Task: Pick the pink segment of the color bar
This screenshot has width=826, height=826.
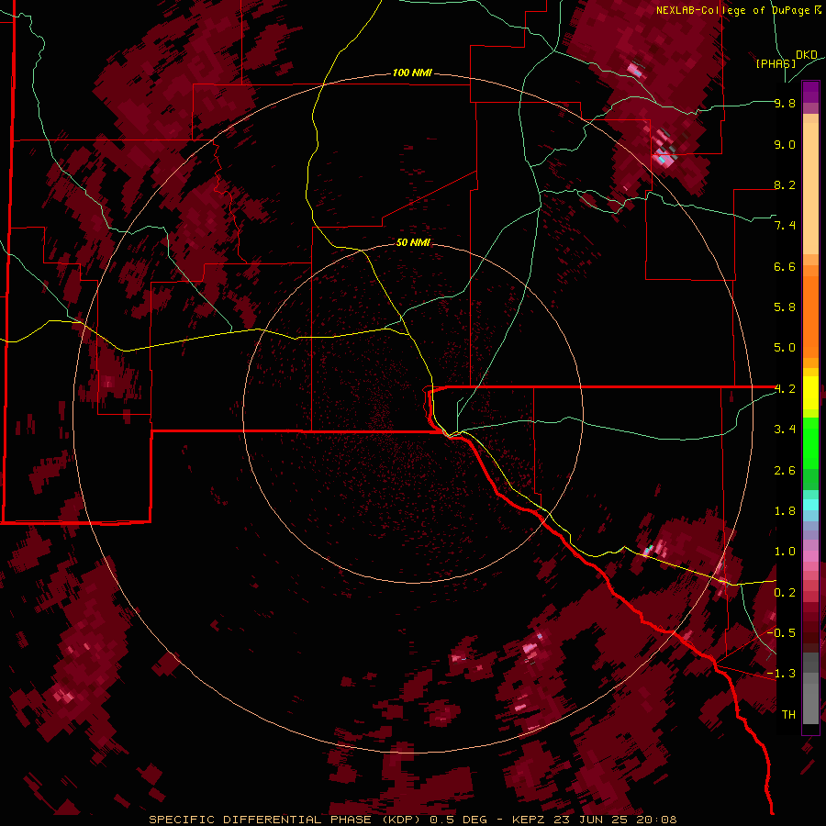Action: (x=810, y=556)
